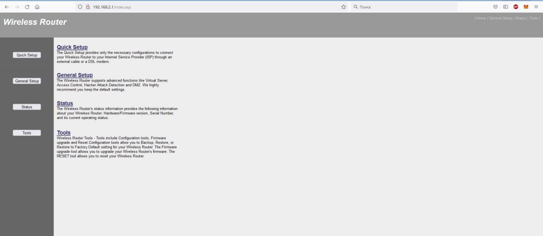
Task: Click the General Setup sidebar button
Action: pyautogui.click(x=27, y=81)
